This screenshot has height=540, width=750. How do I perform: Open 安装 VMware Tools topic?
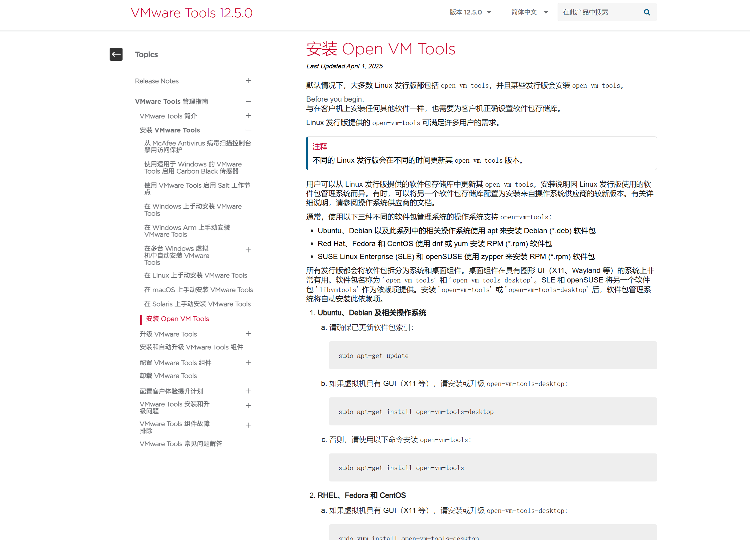(x=170, y=130)
